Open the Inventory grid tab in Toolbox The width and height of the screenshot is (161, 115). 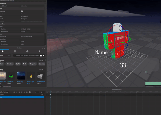15,51
